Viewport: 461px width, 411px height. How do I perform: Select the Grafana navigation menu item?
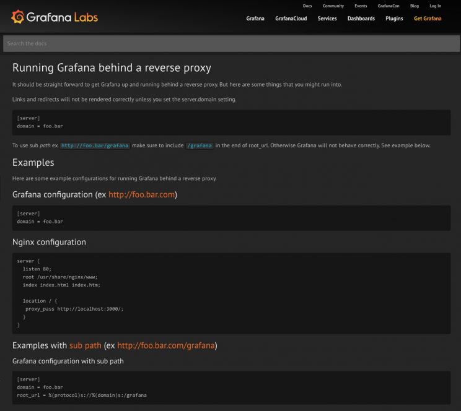coord(255,19)
